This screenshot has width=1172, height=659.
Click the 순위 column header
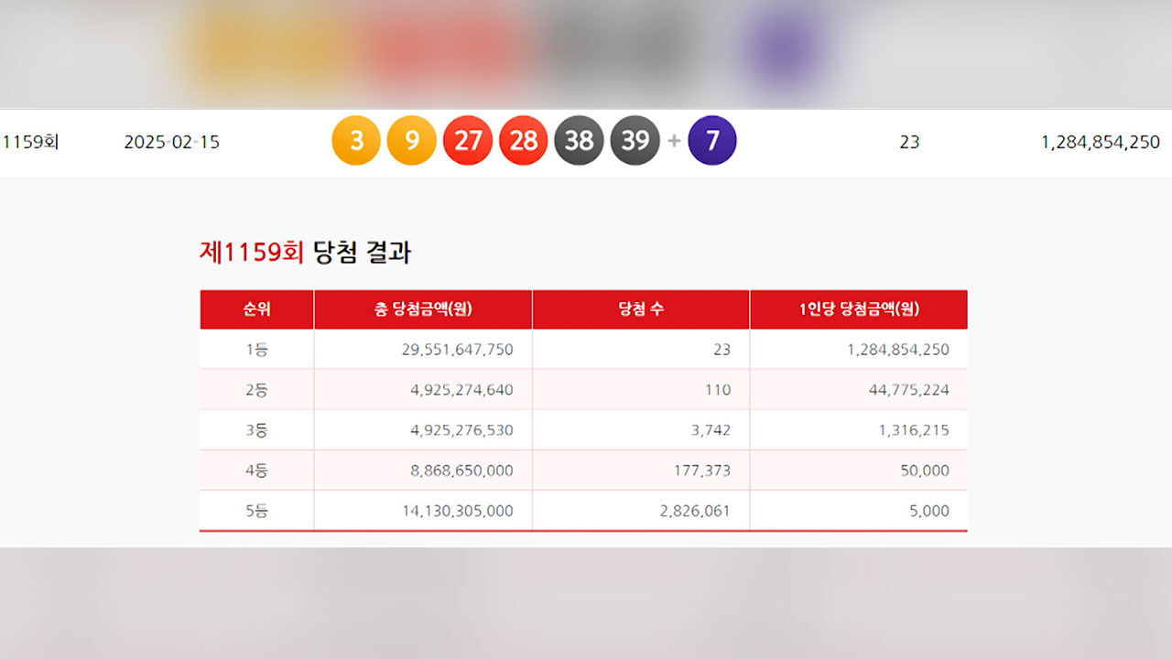coord(256,309)
